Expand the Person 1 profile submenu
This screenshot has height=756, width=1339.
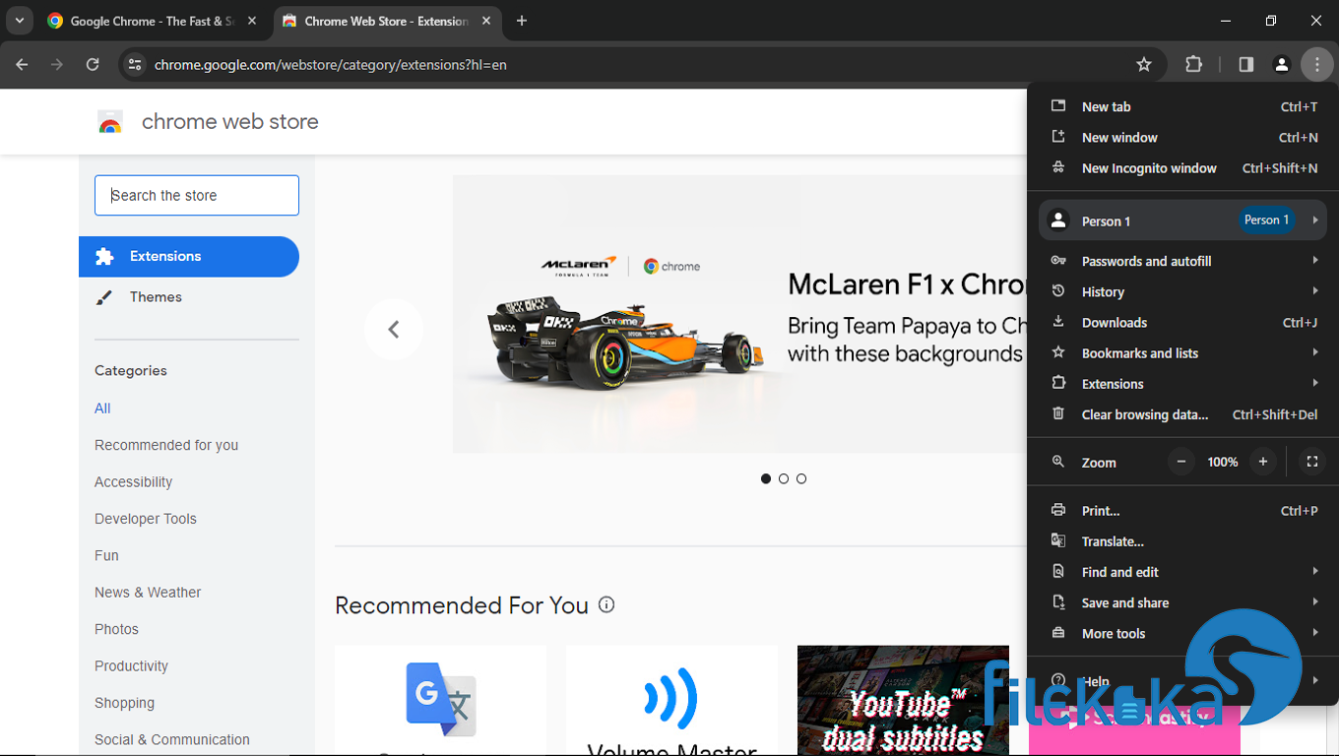tap(1182, 220)
